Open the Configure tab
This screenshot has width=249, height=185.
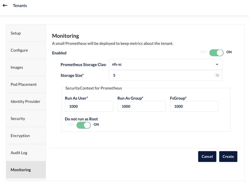coord(26,50)
